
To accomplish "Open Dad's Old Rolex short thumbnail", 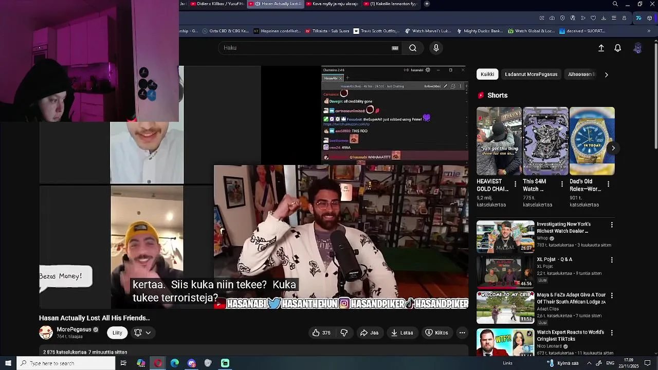I will coord(592,141).
